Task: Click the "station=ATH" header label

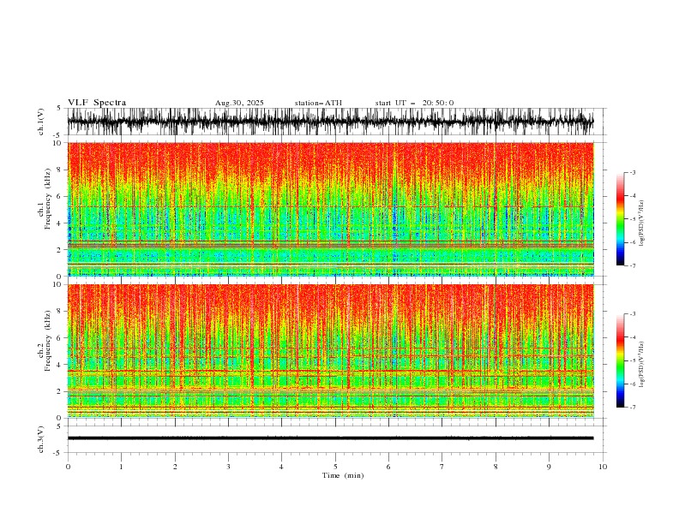Action: click(x=318, y=103)
